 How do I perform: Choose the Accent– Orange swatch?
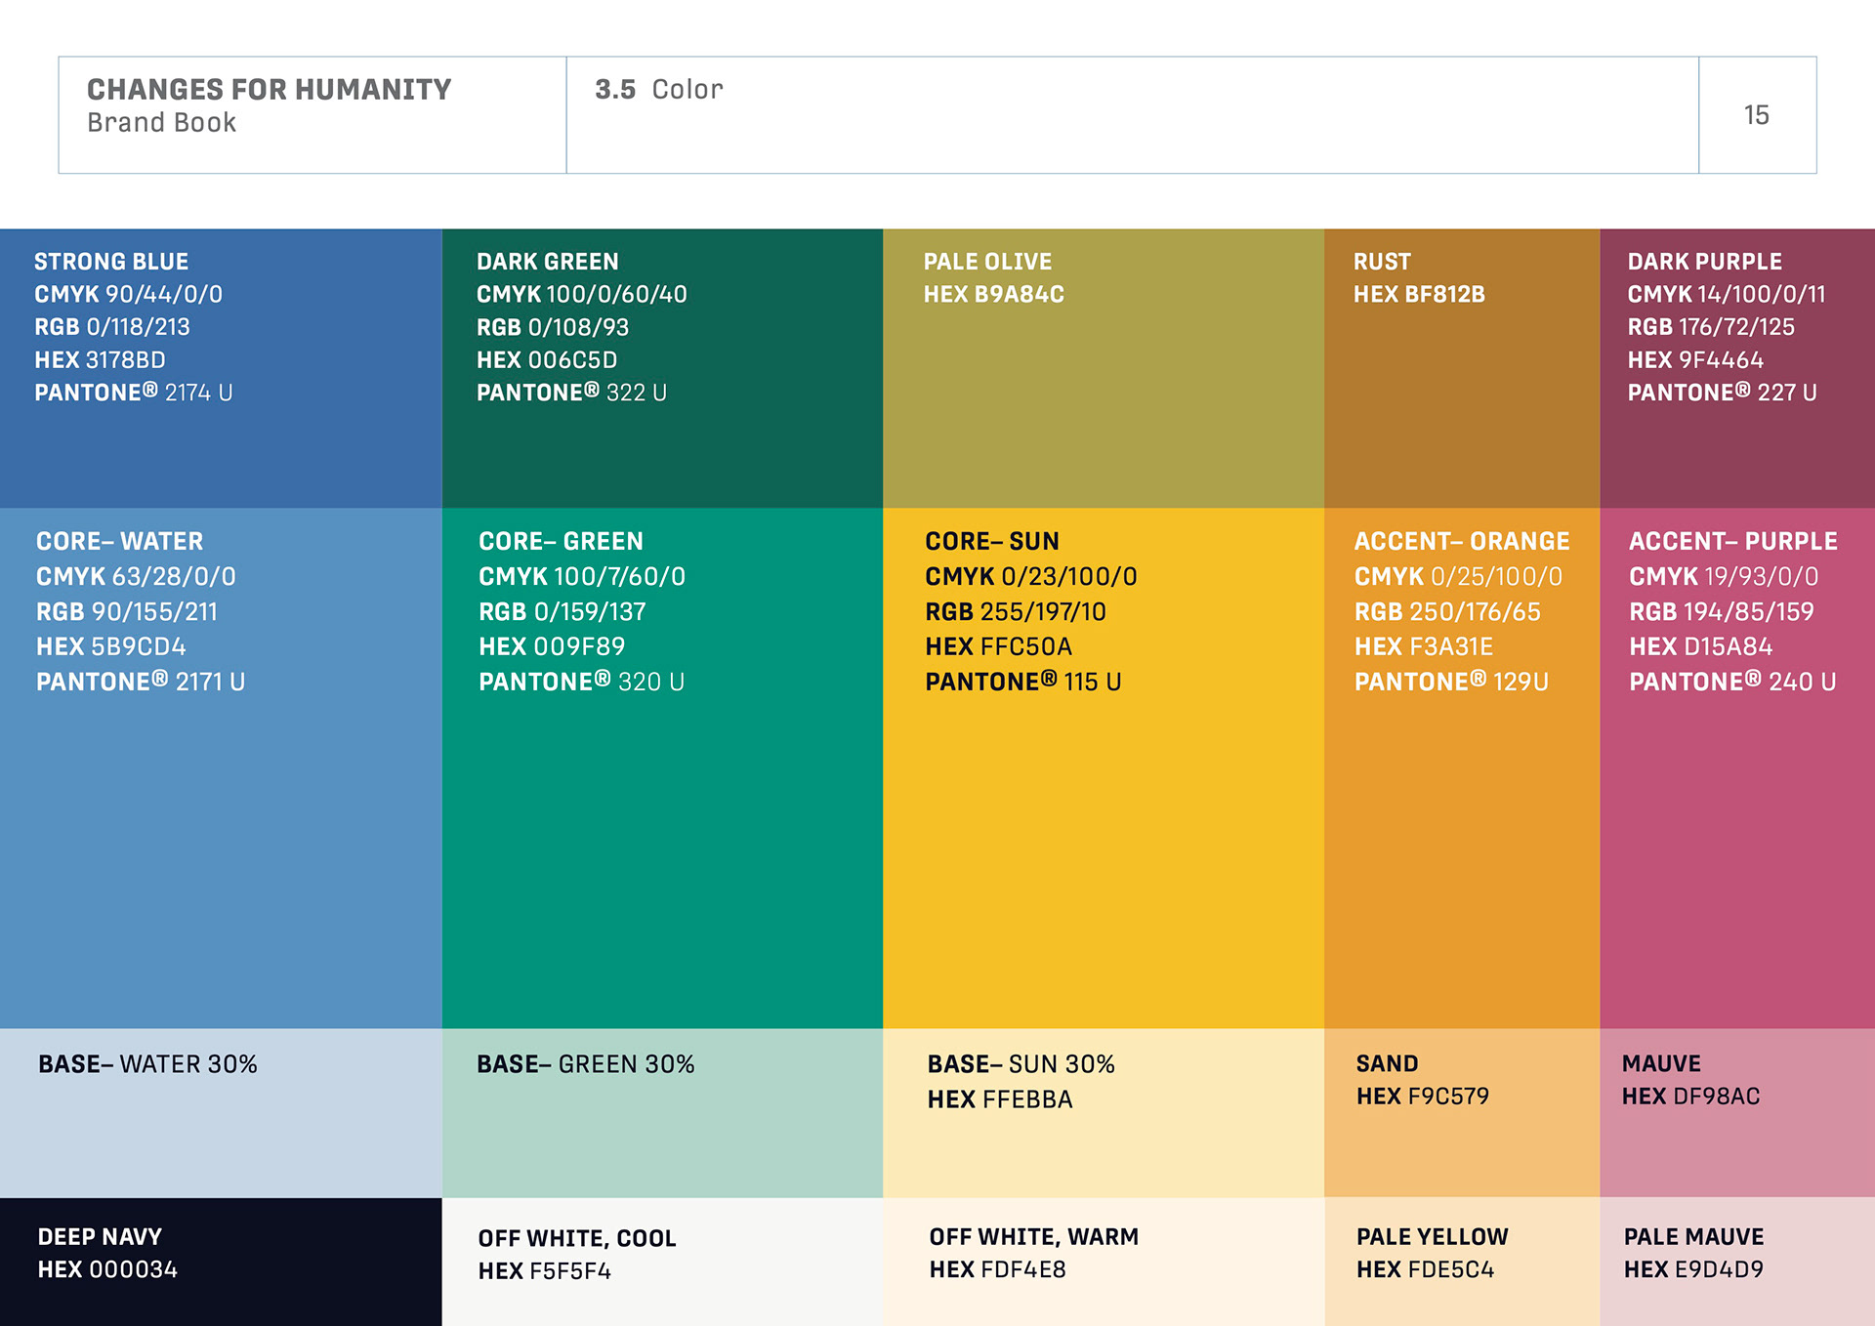[x=1462, y=767]
